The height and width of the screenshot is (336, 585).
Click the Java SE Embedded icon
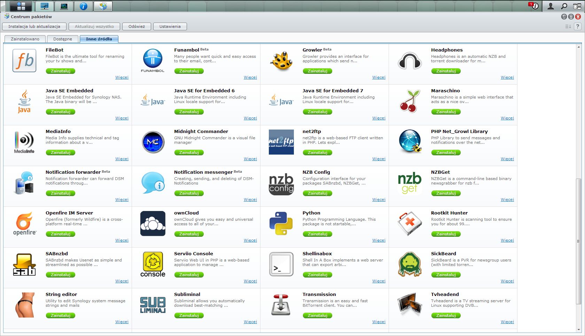24,101
